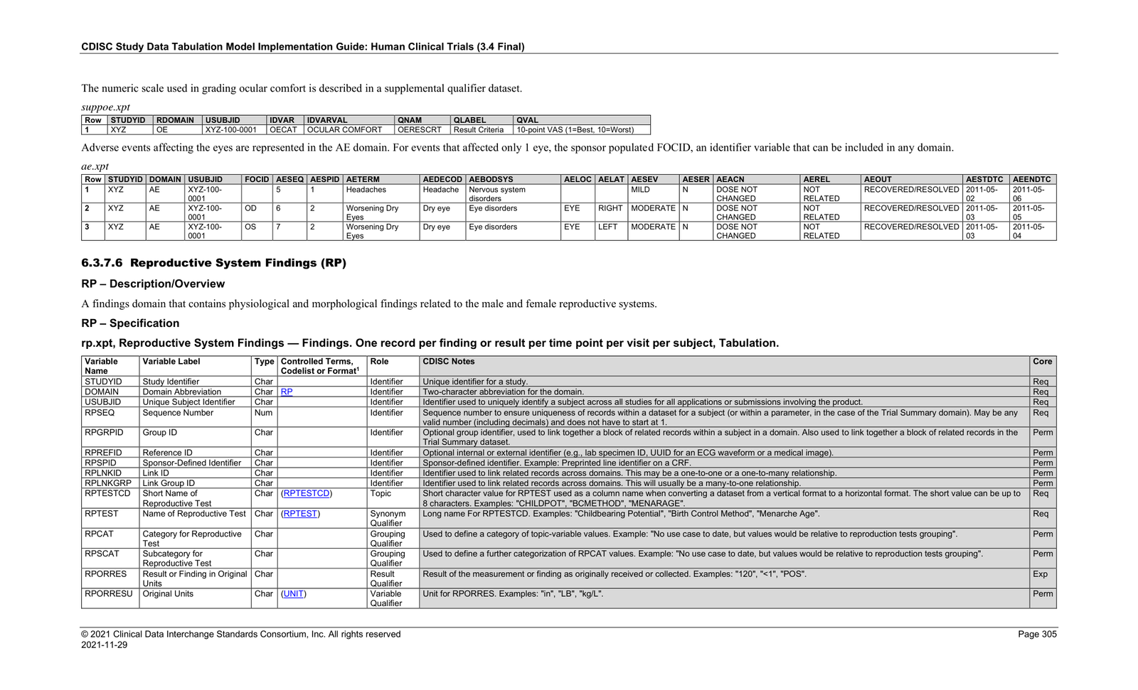Select the RPSEQ variable name cell
Viewport: 1138px width, 690px height.
coord(110,417)
